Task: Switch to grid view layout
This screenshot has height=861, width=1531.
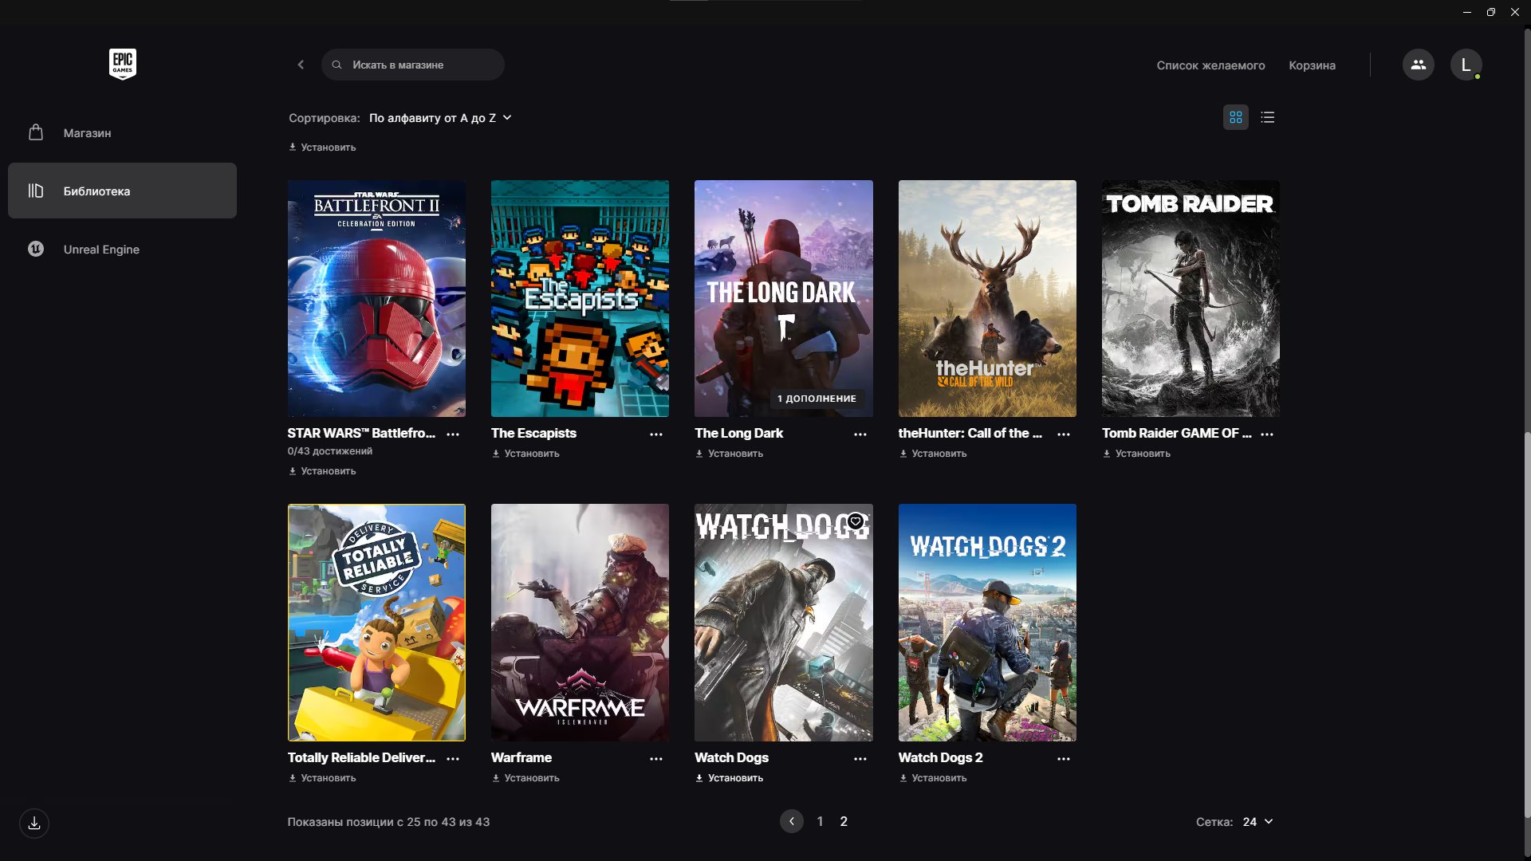Action: click(1235, 117)
